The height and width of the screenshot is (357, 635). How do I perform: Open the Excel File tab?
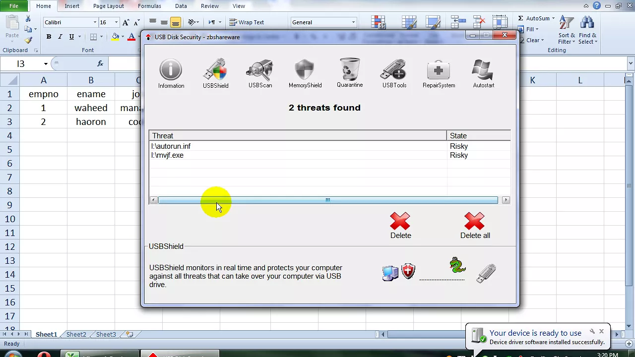click(x=14, y=6)
